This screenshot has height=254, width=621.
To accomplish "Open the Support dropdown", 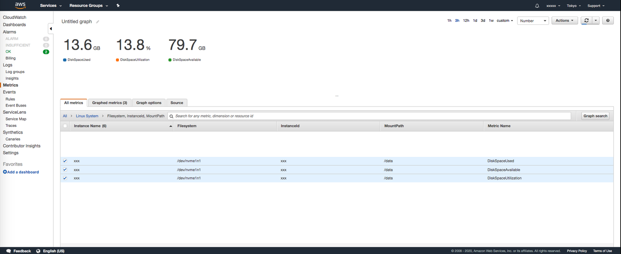I will point(596,6).
